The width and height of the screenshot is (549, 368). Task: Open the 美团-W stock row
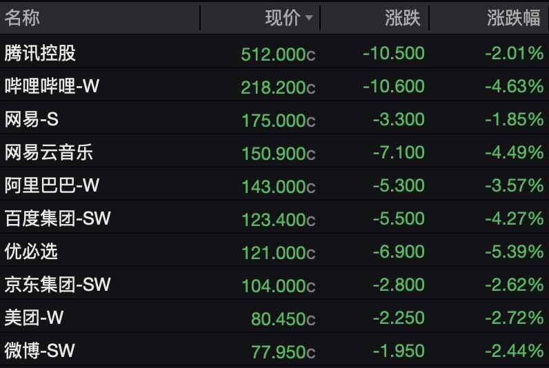[34, 318]
